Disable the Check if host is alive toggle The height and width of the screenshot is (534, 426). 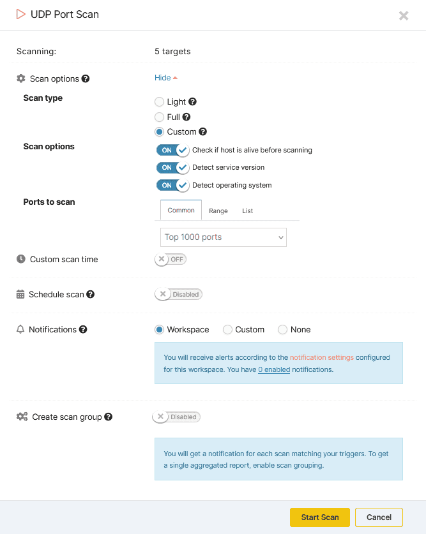[172, 150]
